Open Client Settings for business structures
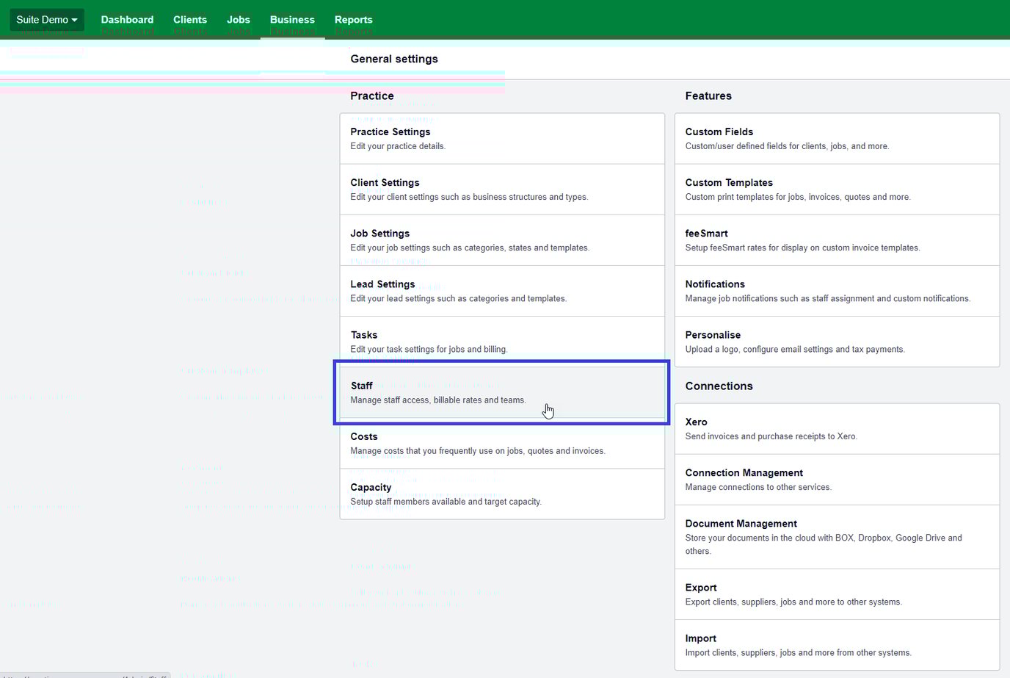 pyautogui.click(x=502, y=189)
